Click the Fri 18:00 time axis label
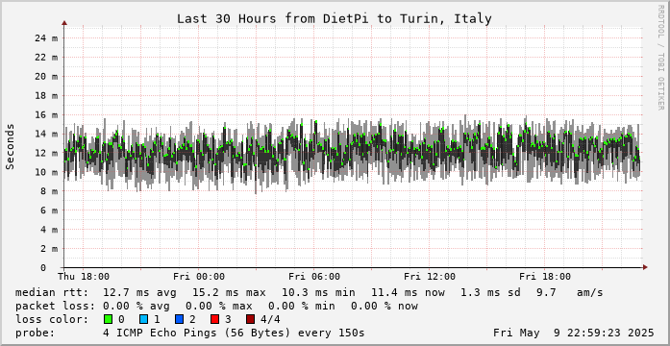This screenshot has height=346, width=670. tap(545, 277)
